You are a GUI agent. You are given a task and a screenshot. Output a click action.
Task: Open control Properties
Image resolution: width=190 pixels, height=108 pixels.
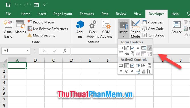[153, 22]
